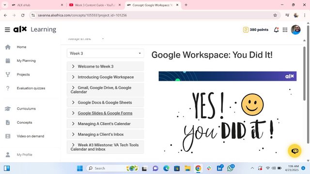Open Windows Start menu
Screen dimensions: 310x174
(x=80, y=168)
